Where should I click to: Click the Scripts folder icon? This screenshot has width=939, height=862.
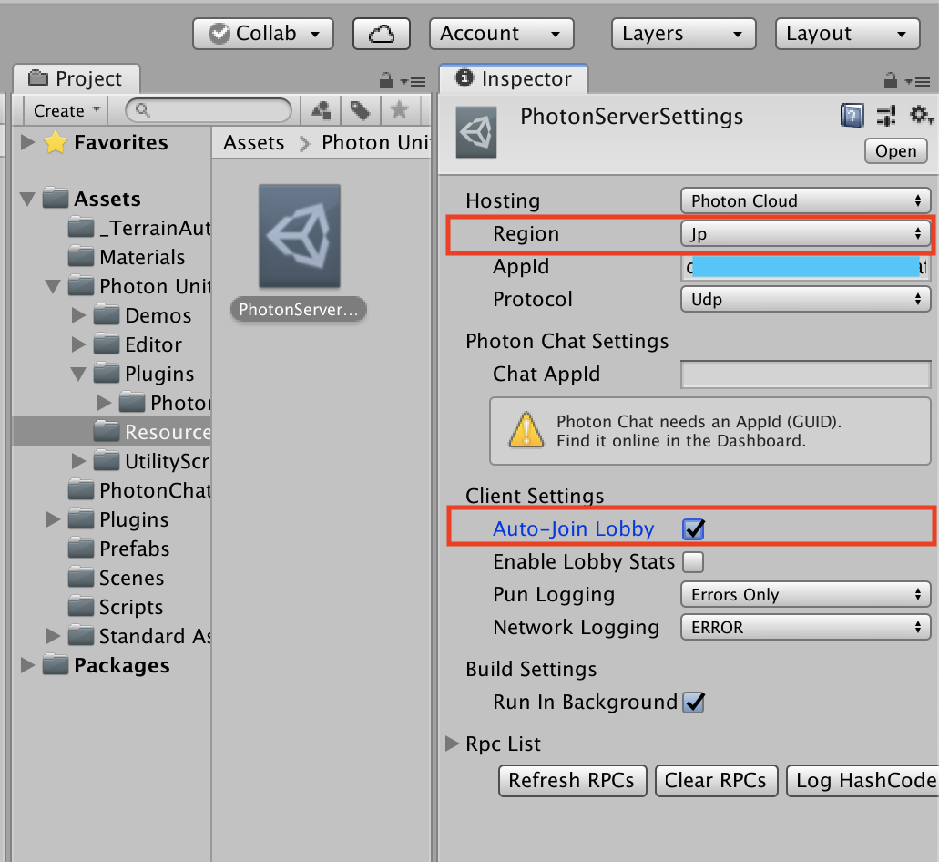coord(81,607)
